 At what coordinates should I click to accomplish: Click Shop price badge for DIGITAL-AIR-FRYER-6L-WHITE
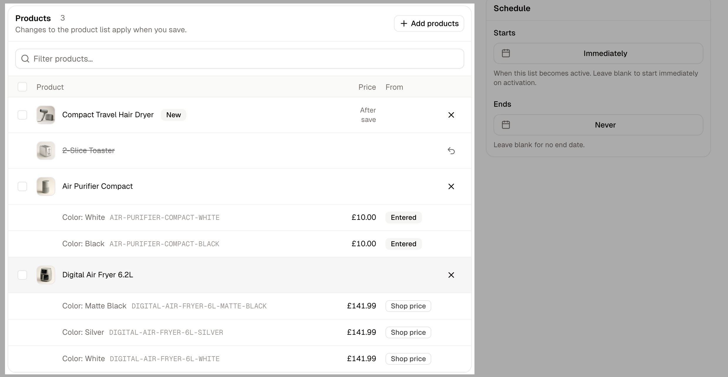[408, 359]
